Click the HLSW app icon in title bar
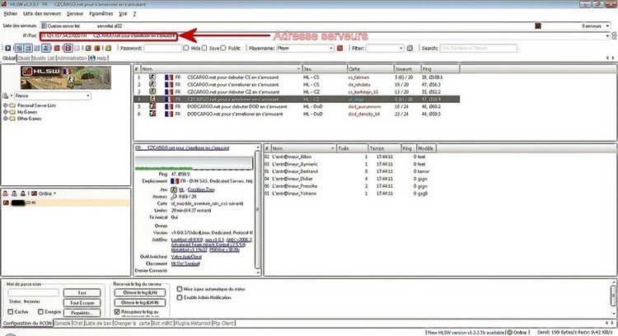 pyautogui.click(x=4, y=4)
